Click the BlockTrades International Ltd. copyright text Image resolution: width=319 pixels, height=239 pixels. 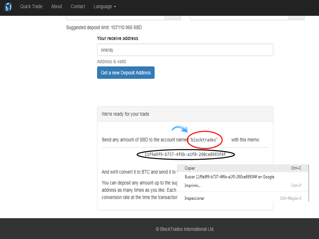point(185,229)
